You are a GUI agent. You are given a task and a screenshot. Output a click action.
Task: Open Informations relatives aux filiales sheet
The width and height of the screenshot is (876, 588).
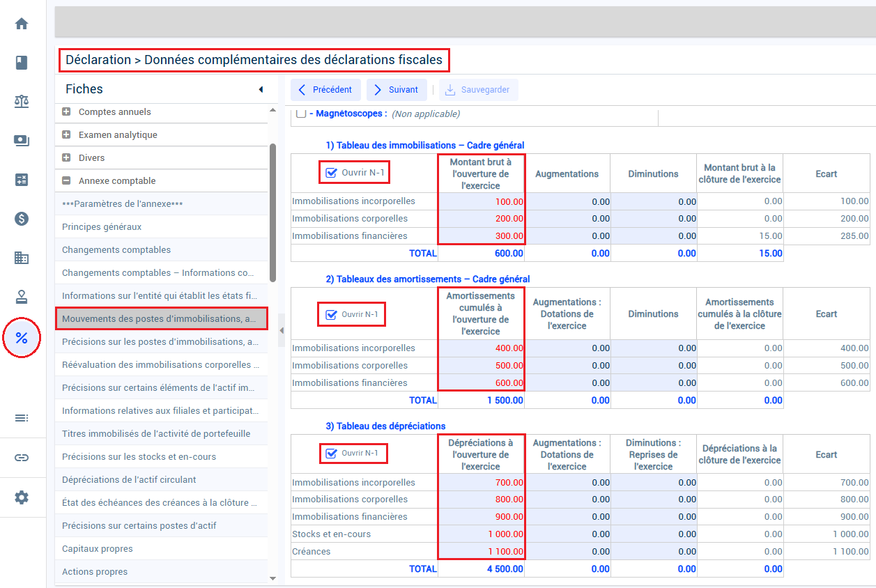(x=161, y=411)
